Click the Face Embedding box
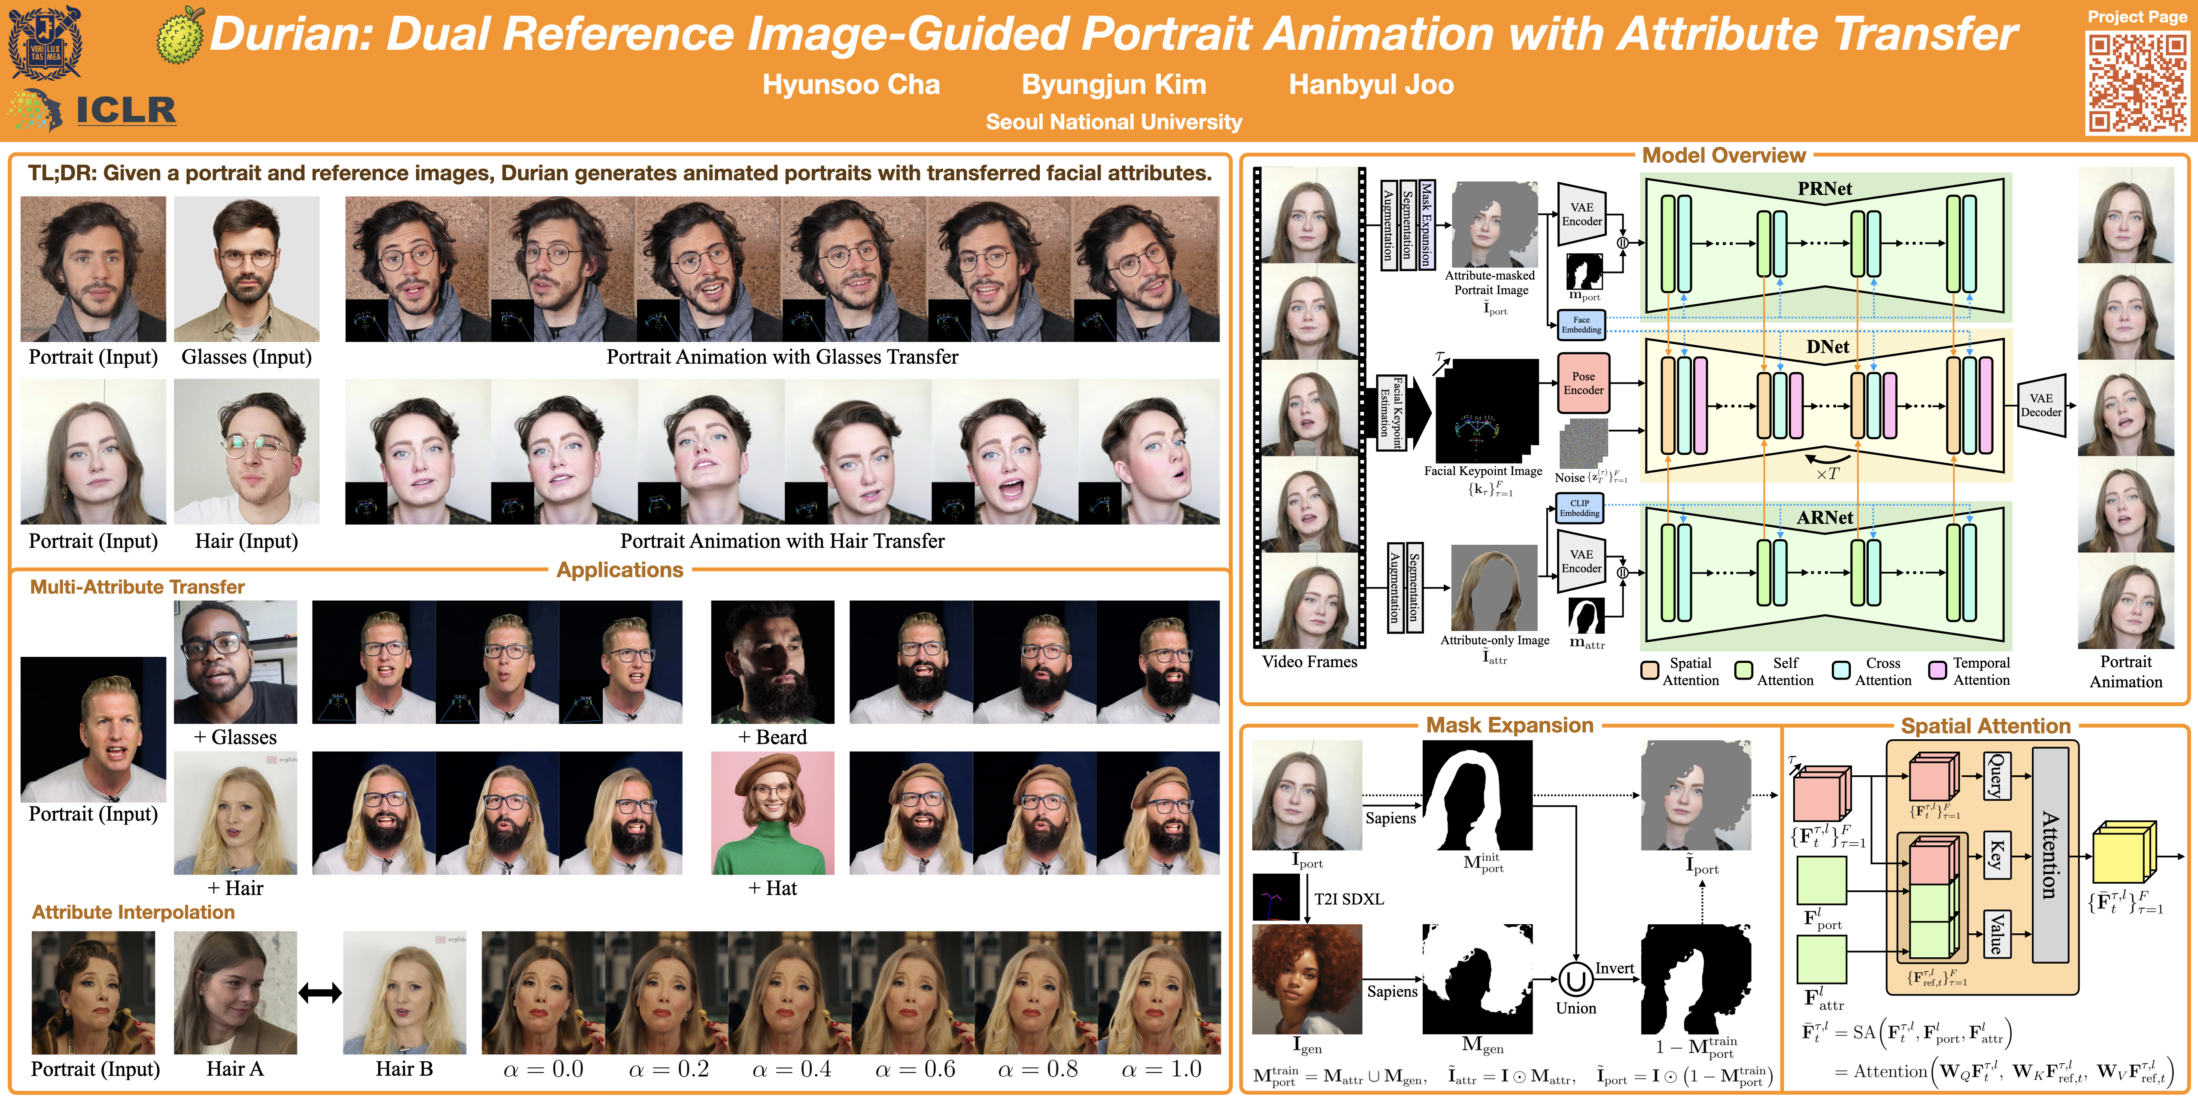This screenshot has height=1099, width=2198. pyautogui.click(x=1581, y=325)
